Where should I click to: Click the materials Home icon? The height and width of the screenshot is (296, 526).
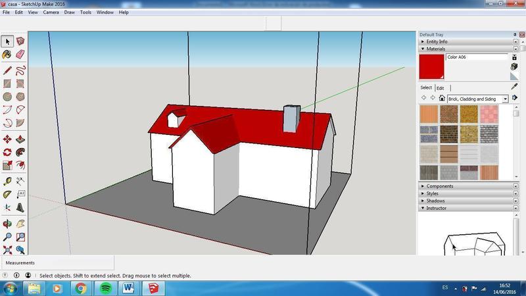(442, 99)
